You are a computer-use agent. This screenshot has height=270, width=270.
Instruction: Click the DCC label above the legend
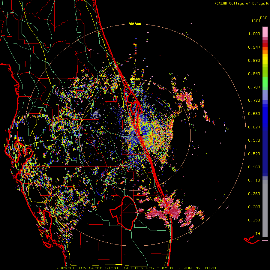coord(264,18)
